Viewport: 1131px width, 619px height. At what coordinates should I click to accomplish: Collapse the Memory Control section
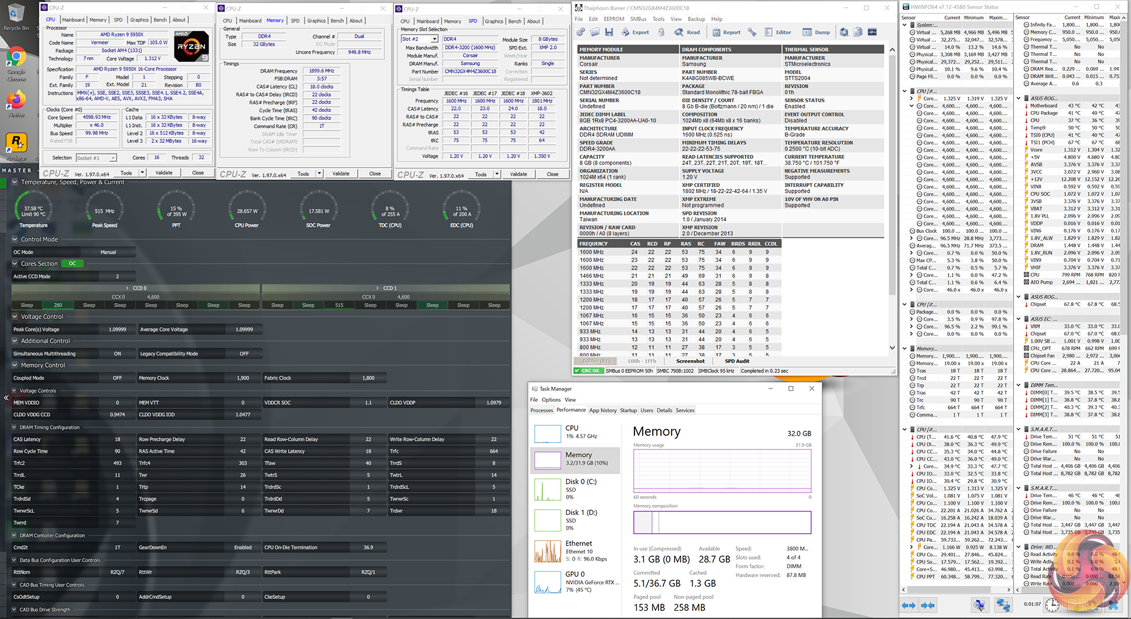[15, 365]
